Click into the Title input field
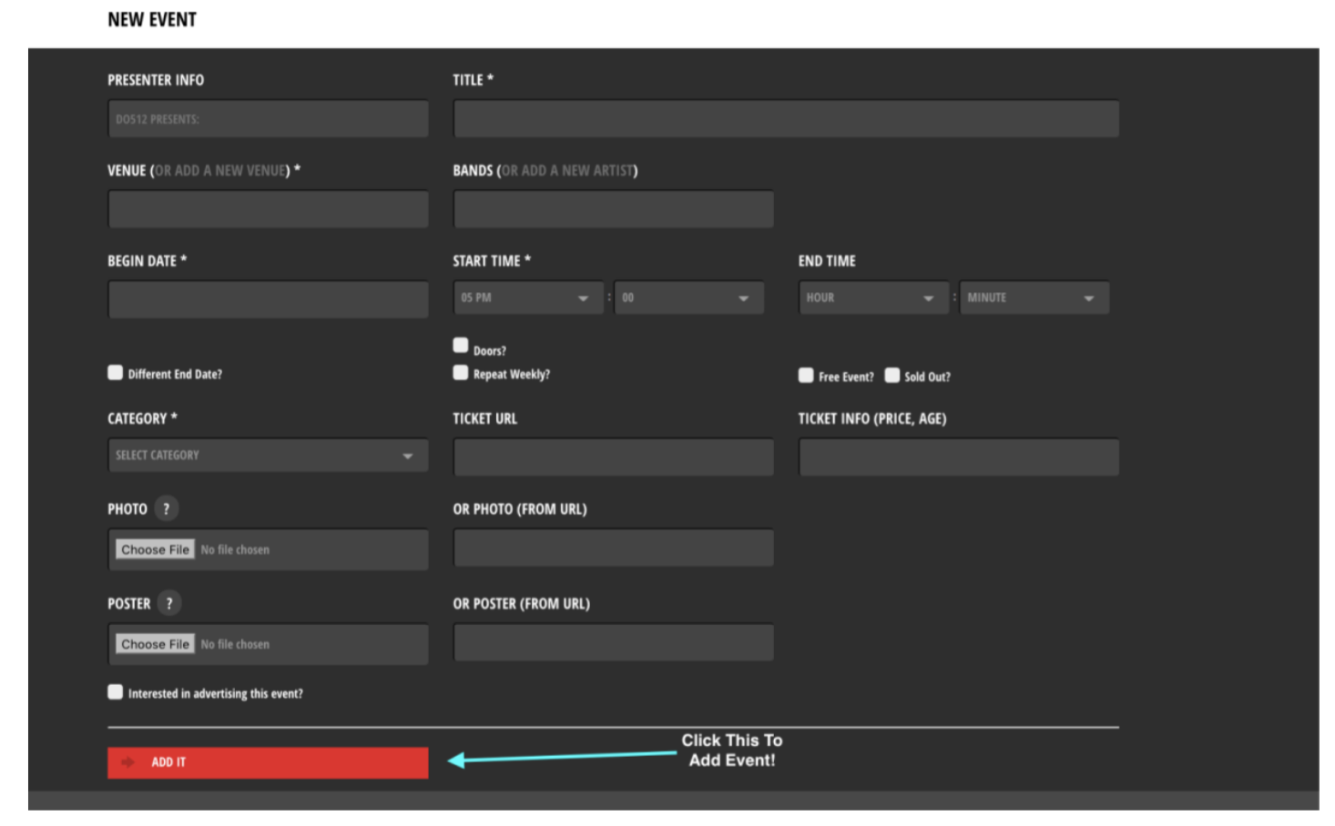This screenshot has width=1335, height=826. tap(786, 119)
